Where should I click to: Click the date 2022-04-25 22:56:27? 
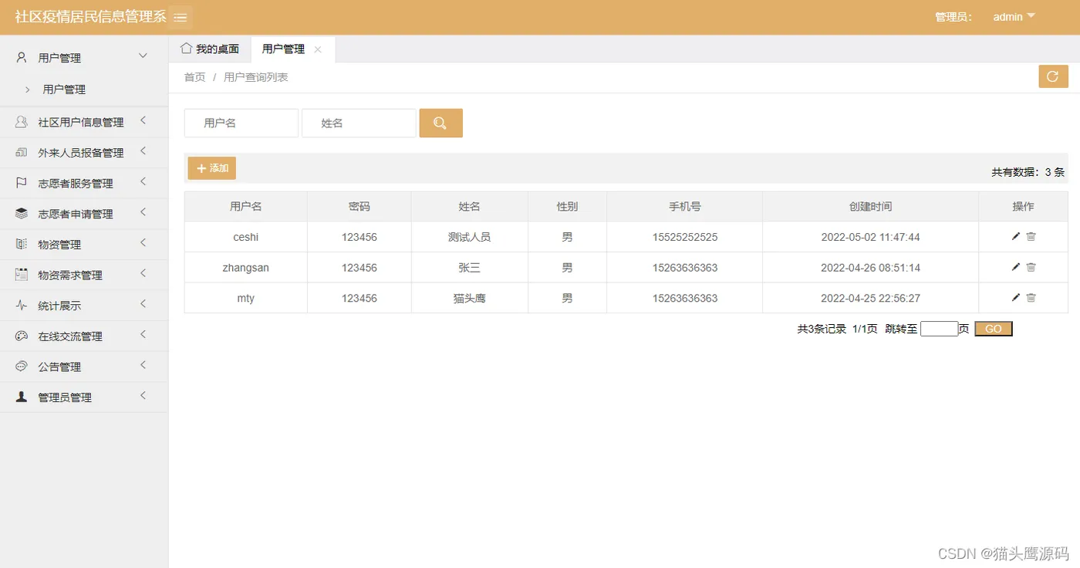tap(870, 298)
